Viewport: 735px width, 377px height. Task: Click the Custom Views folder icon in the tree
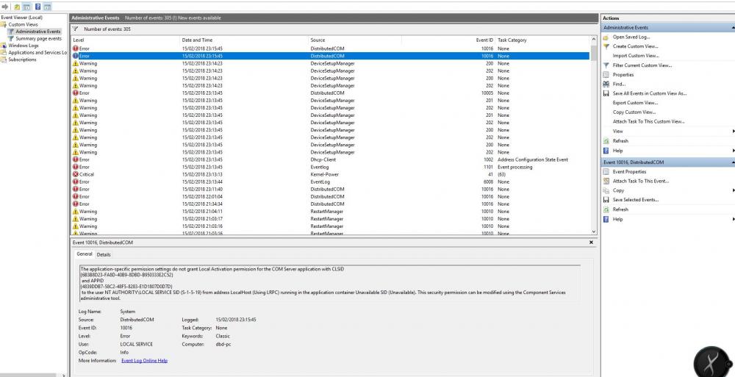(4, 24)
